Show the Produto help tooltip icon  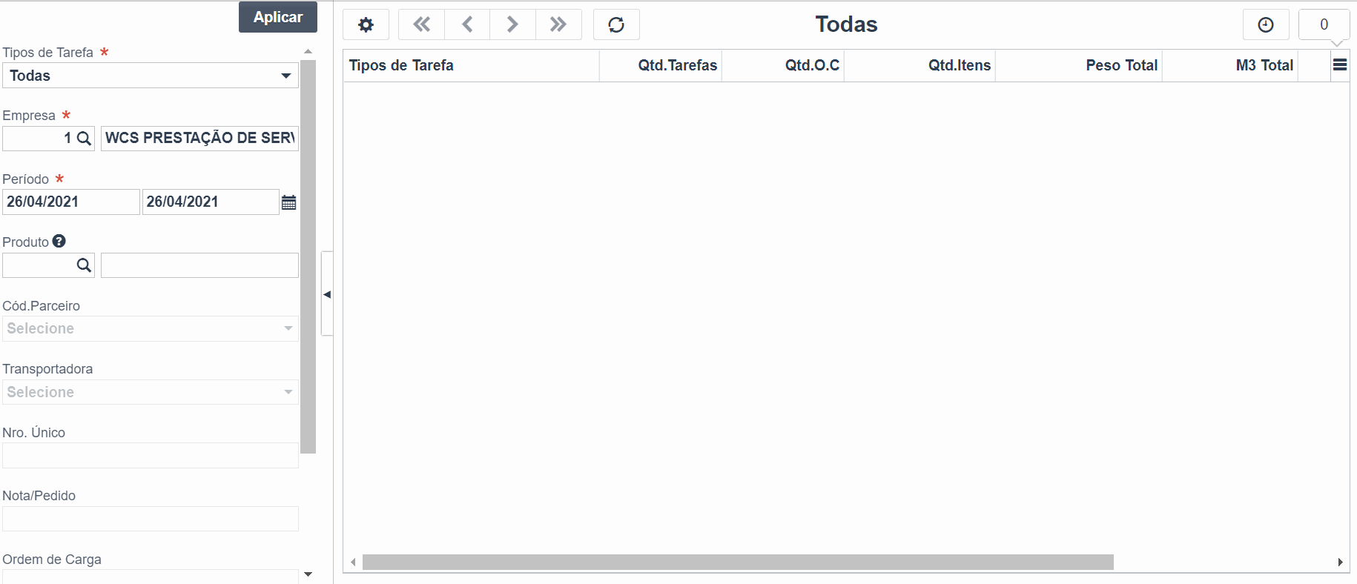[59, 241]
